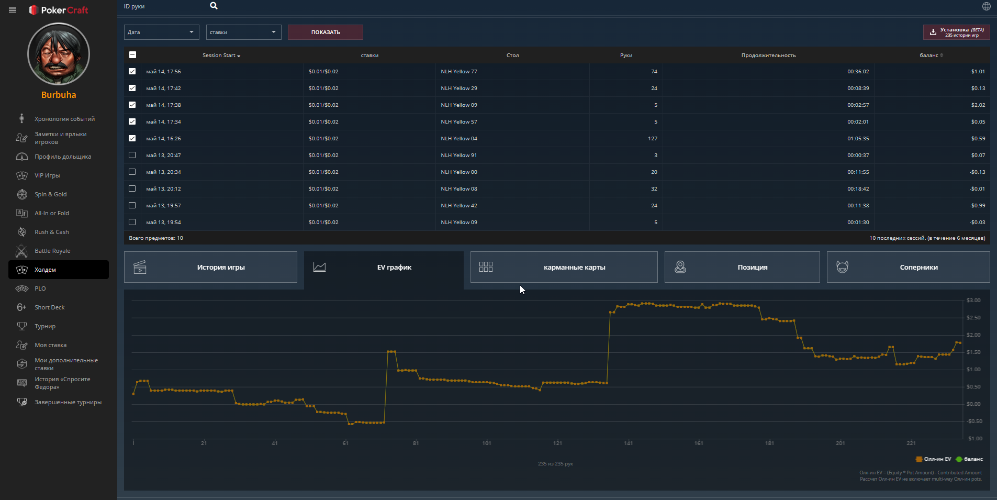Screen dimensions: 997x500
Task: Open PLO icon in sidebar
Action: [x=22, y=288]
